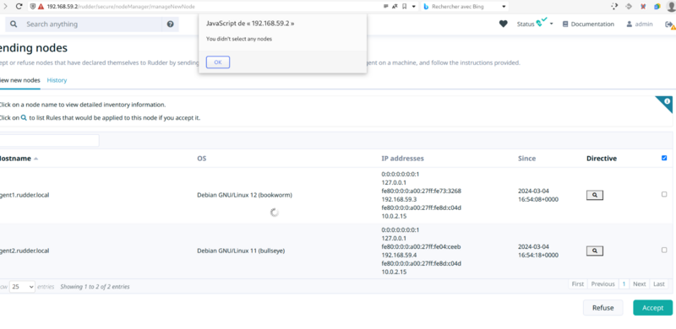This screenshot has width=676, height=329.
Task: Open the search engine dropdown arrow
Action: tap(504, 7)
